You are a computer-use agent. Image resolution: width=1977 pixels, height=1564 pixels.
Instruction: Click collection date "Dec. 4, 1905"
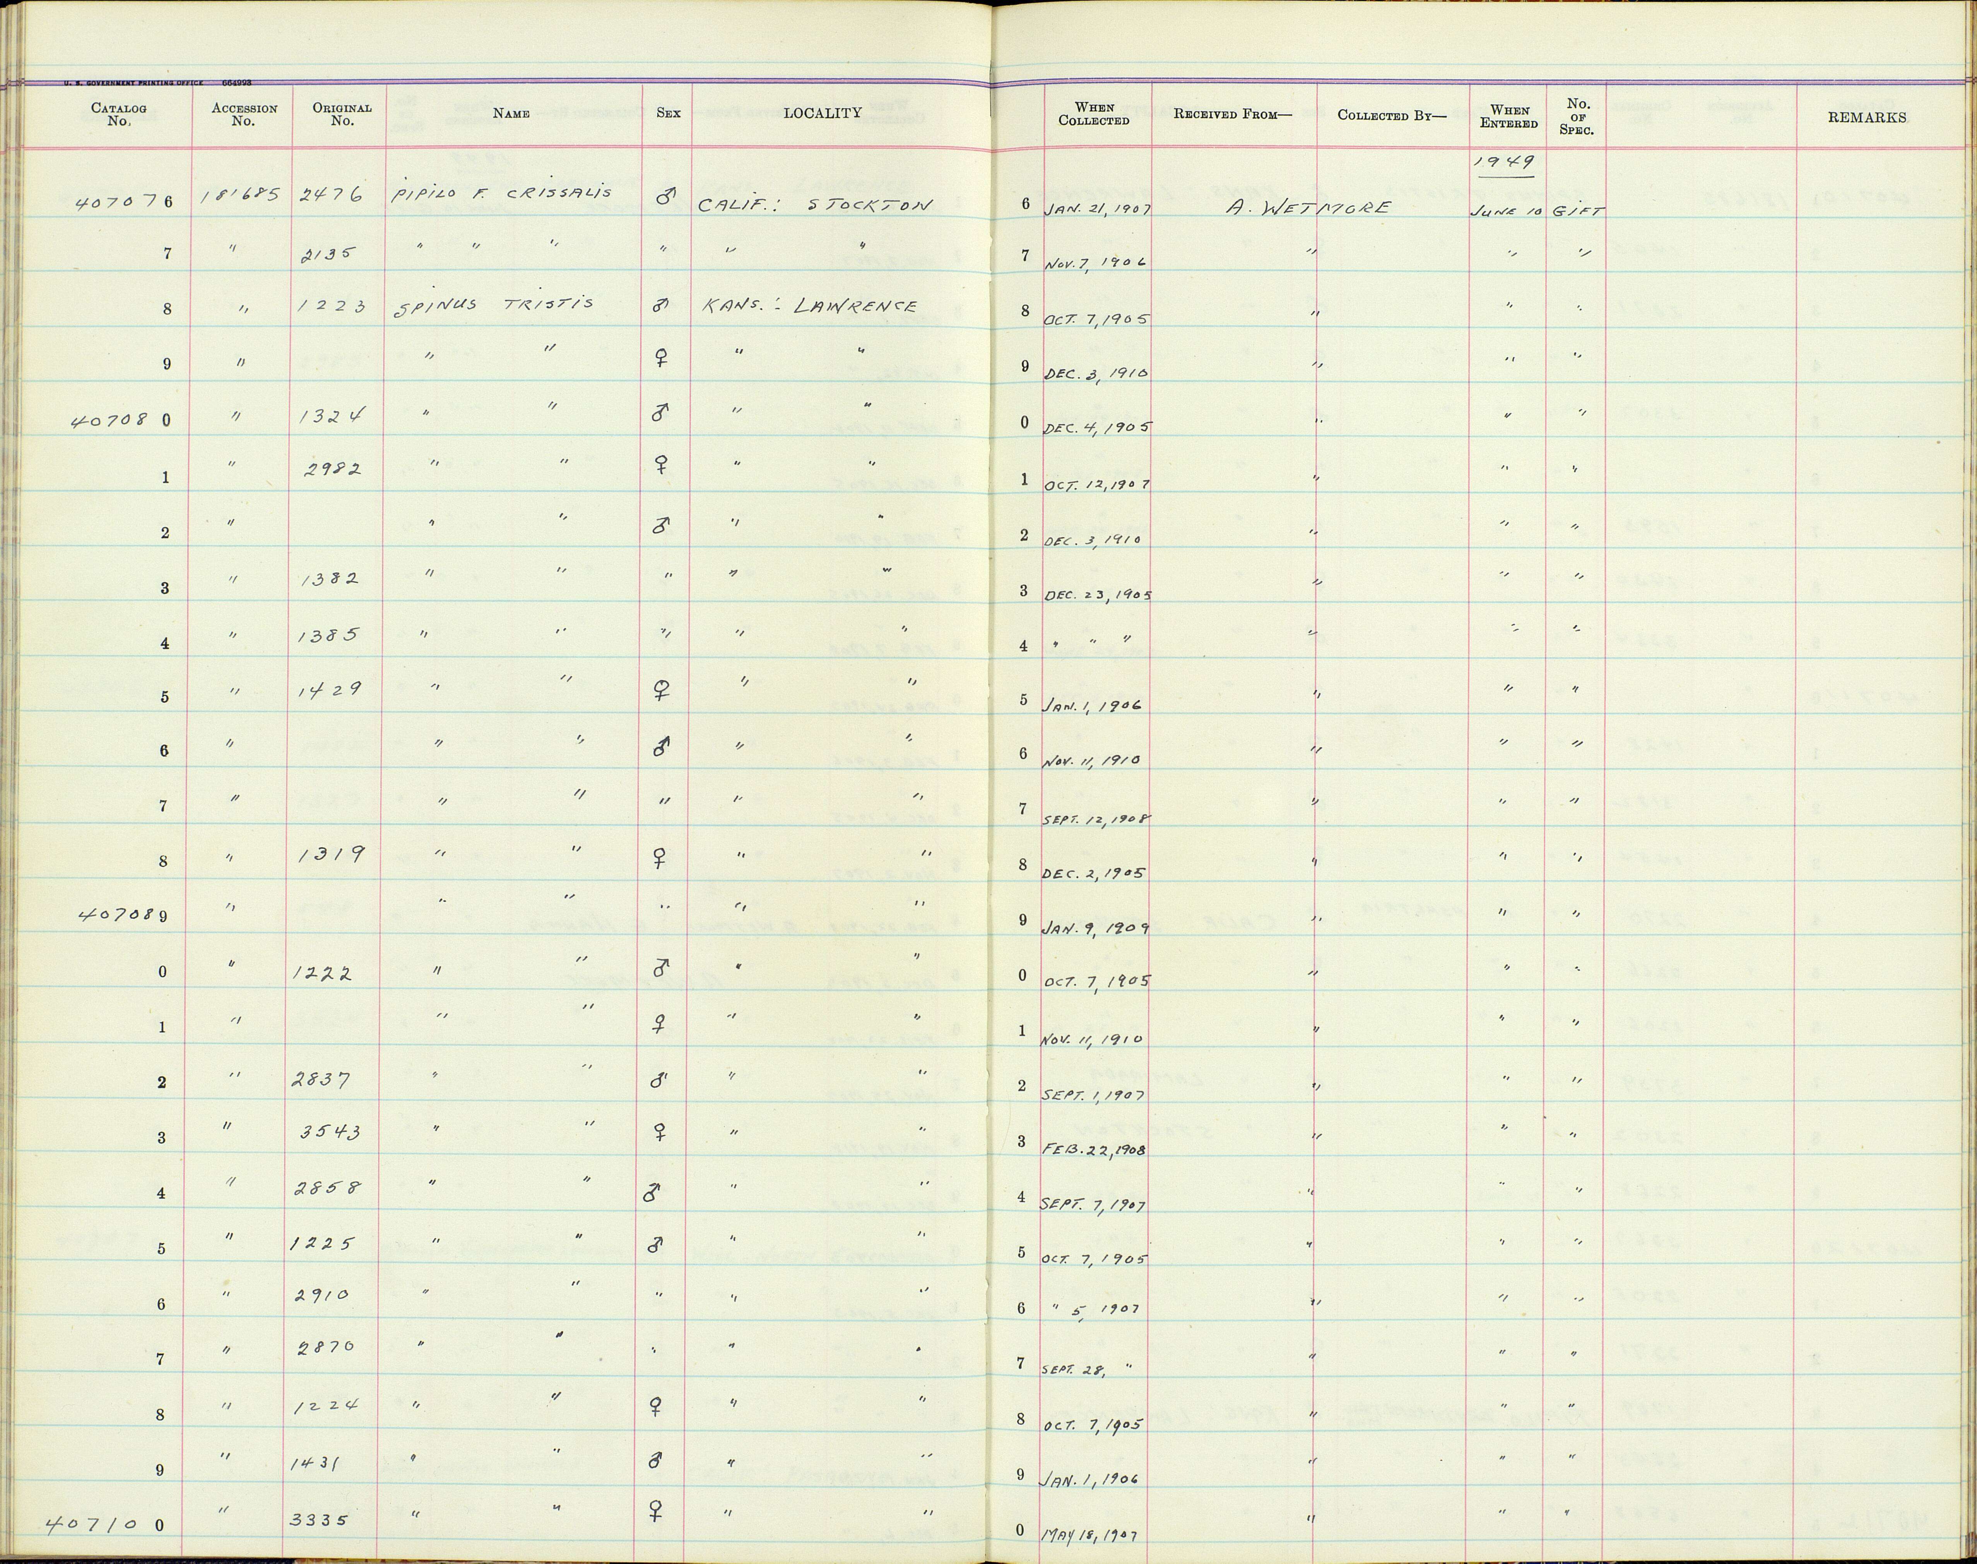pos(1098,427)
